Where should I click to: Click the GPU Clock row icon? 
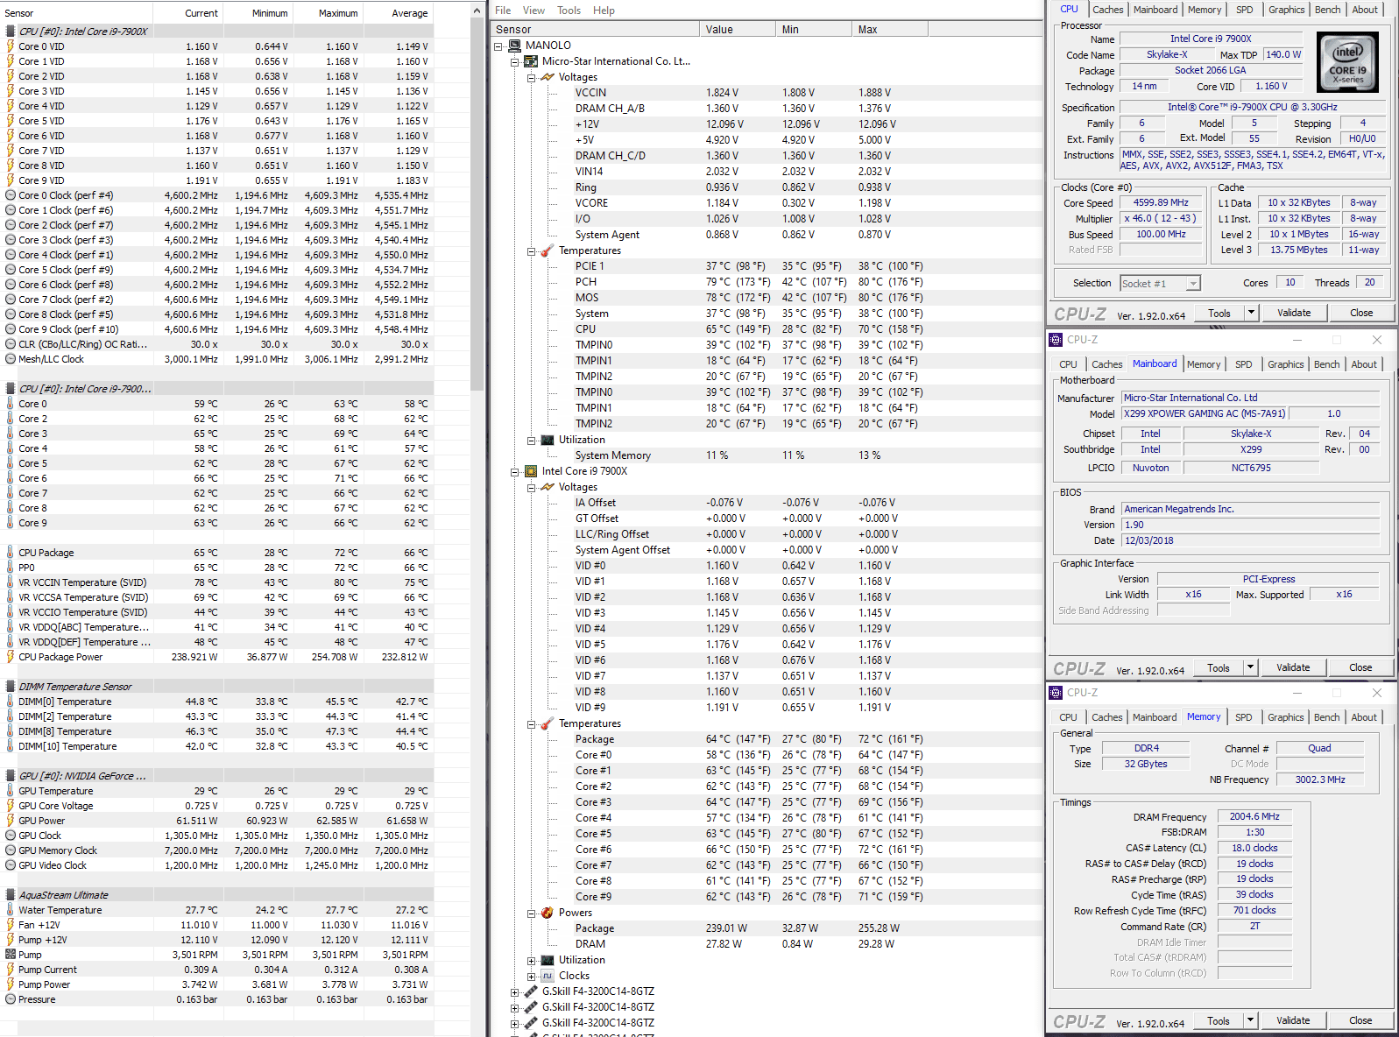tap(11, 836)
